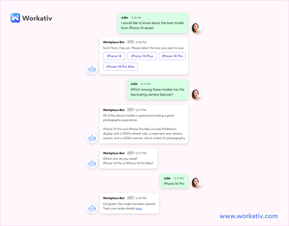289x226 pixels.
Task: Select the iPhone 14 Pro Max button
Action: (120, 67)
